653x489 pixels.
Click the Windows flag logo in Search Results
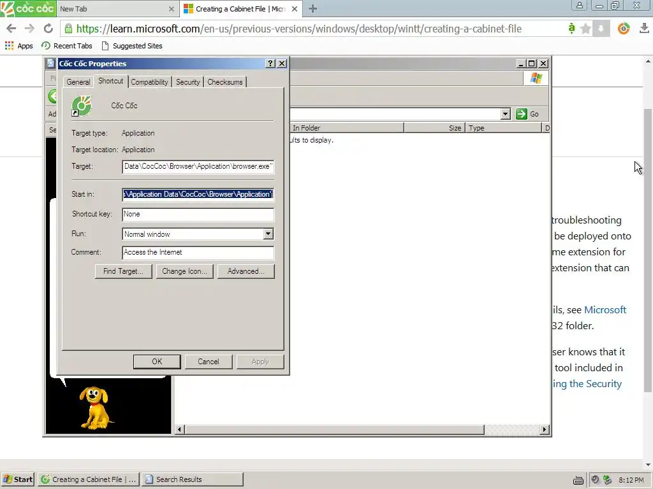pyautogui.click(x=536, y=78)
